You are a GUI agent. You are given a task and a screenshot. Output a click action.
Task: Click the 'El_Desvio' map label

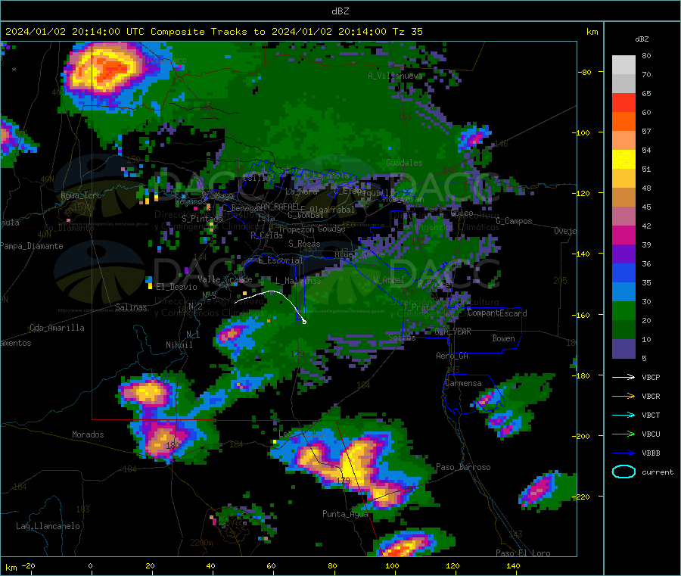pos(176,287)
